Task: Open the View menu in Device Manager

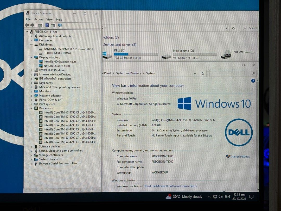Action: pos(49,19)
